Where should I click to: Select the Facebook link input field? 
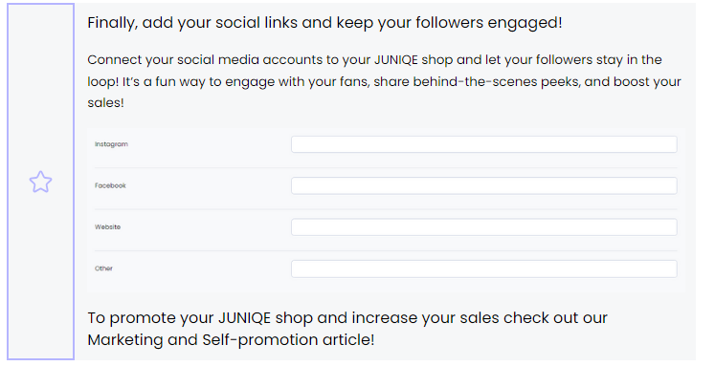tap(483, 185)
